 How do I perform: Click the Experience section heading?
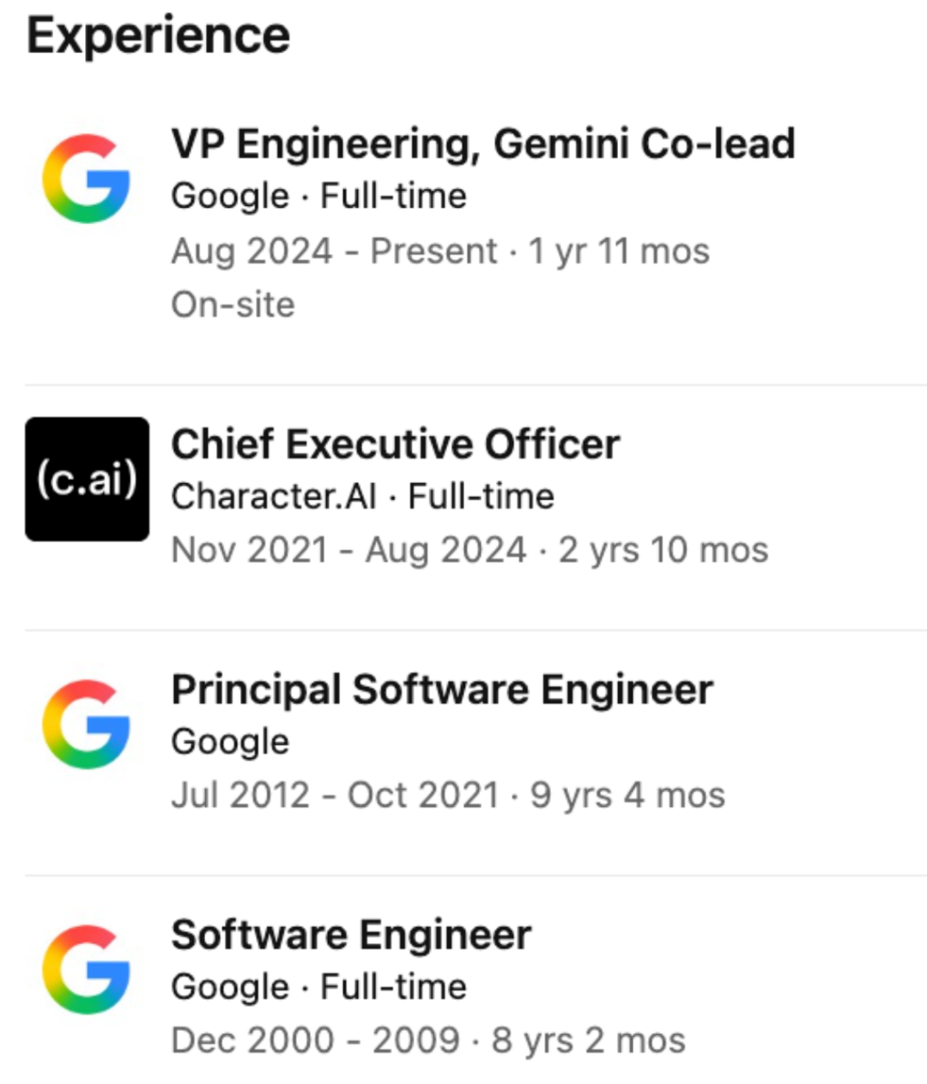click(x=159, y=36)
